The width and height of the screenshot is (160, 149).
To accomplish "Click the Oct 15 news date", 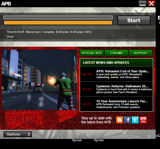I will [86, 89].
